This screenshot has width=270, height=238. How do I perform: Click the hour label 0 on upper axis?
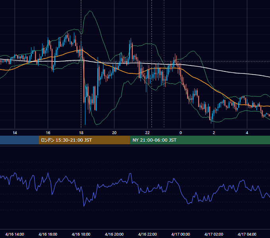(181, 133)
